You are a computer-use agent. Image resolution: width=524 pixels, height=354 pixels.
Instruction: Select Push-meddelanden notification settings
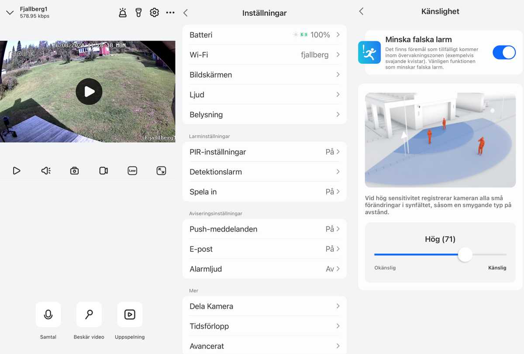click(x=264, y=229)
